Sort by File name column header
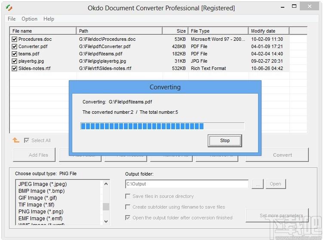 43,31
